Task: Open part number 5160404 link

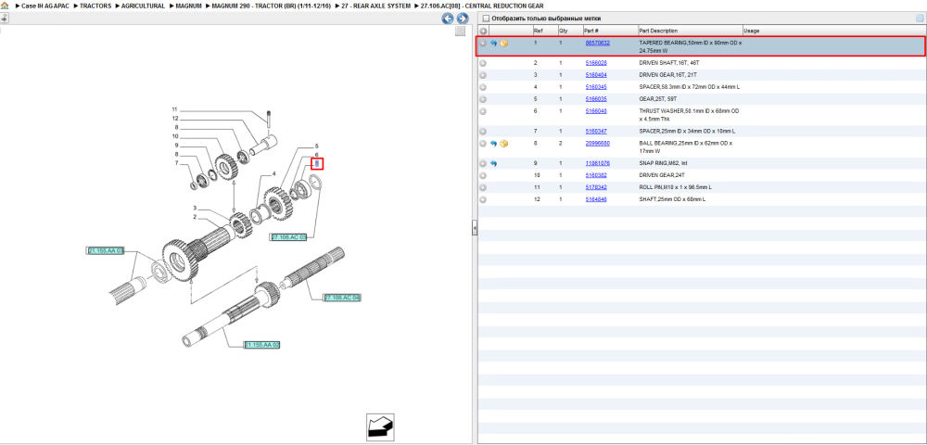Action: click(596, 75)
